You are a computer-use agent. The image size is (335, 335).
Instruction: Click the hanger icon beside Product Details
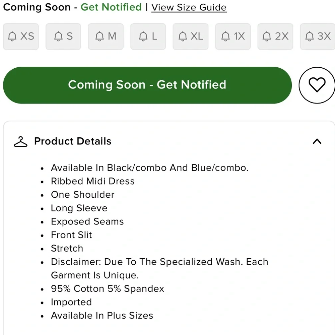point(20,142)
